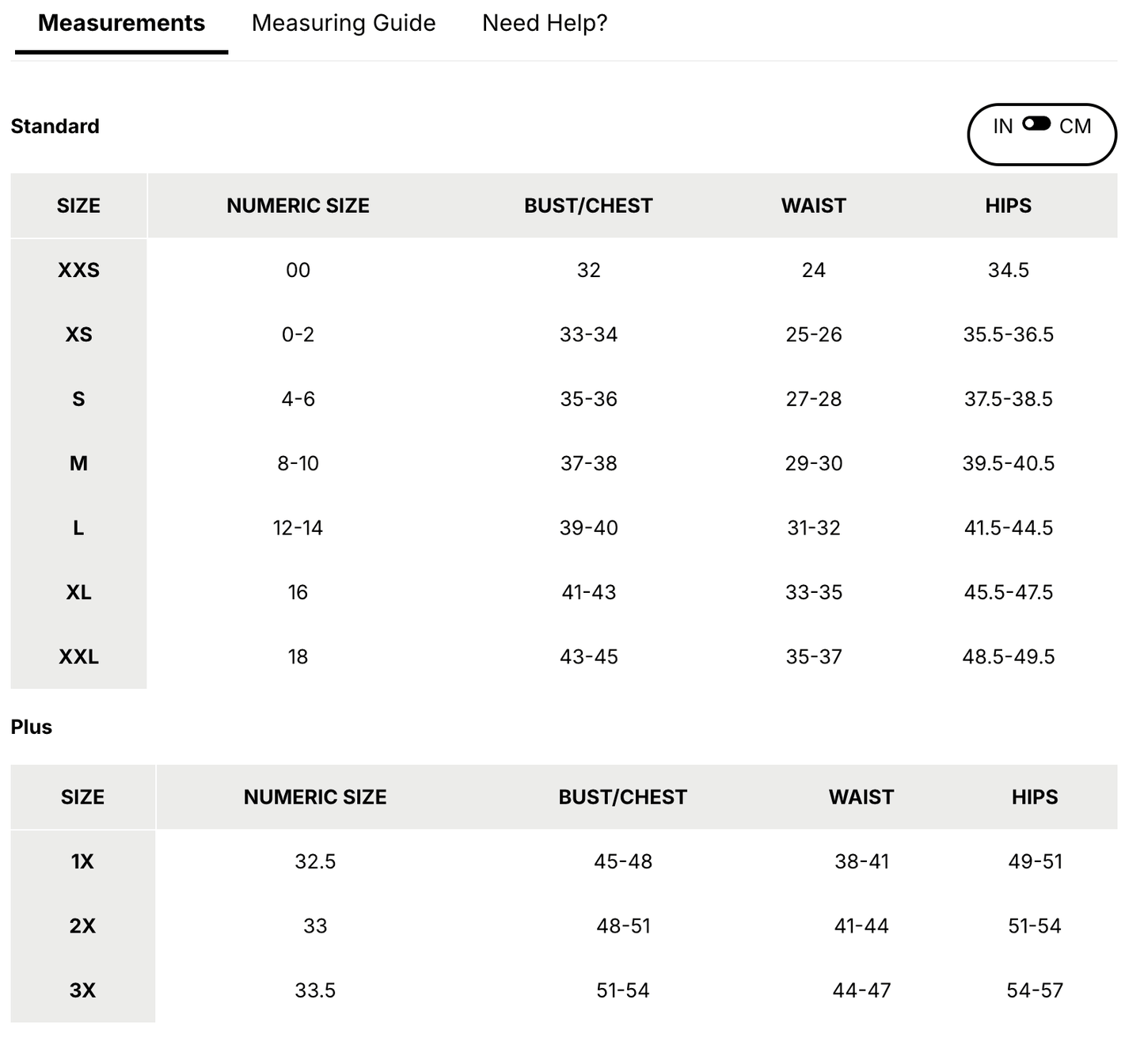The width and height of the screenshot is (1144, 1064).
Task: Click the Standard section heading
Action: point(55,126)
